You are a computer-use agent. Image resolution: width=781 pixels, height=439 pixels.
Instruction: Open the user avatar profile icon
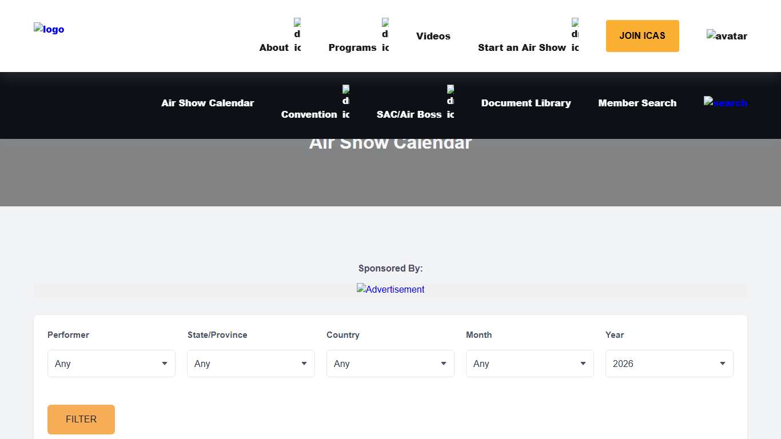point(727,36)
